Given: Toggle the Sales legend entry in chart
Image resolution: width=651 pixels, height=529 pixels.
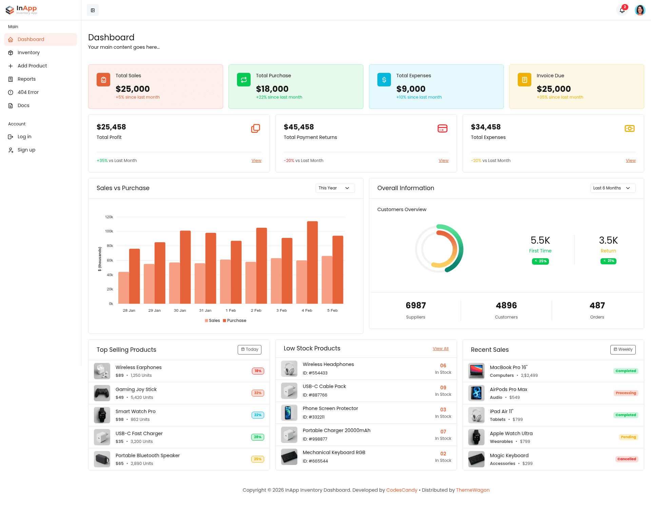Looking at the screenshot, I should [x=212, y=321].
